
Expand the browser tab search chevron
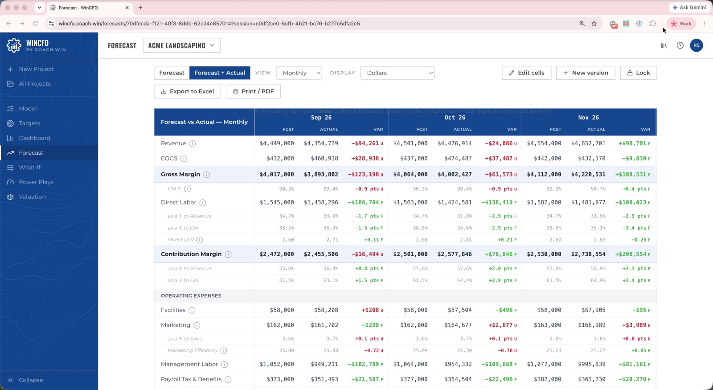pos(39,8)
